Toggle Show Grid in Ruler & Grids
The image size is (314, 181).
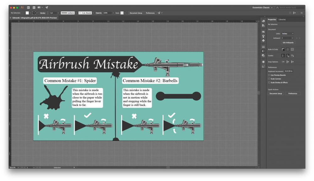click(288, 49)
